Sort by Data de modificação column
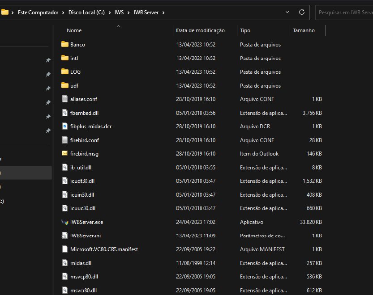This screenshot has width=373, height=295. coord(201,30)
